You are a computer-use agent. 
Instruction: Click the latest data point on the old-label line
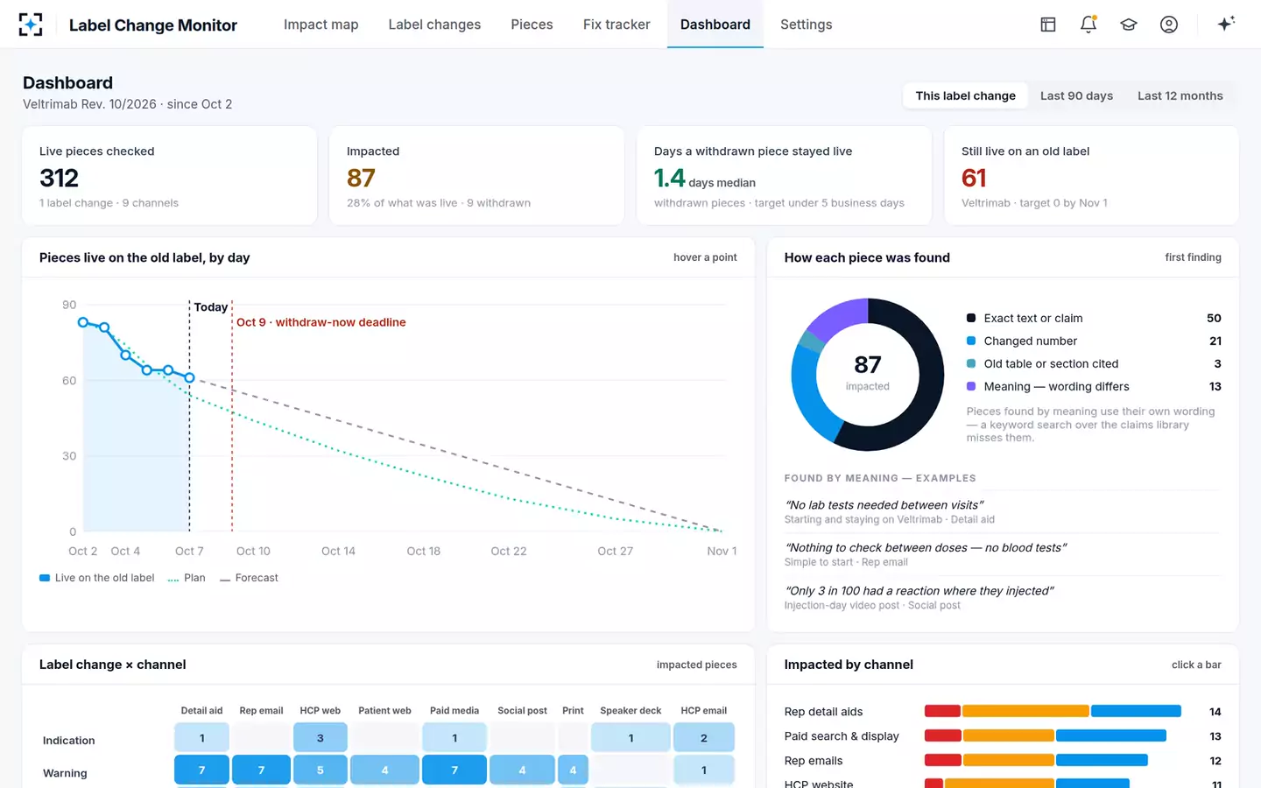[x=189, y=378]
